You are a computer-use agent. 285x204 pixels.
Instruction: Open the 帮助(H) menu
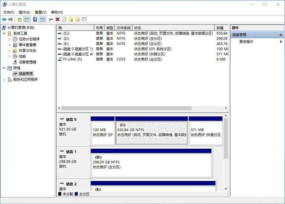(x=57, y=12)
